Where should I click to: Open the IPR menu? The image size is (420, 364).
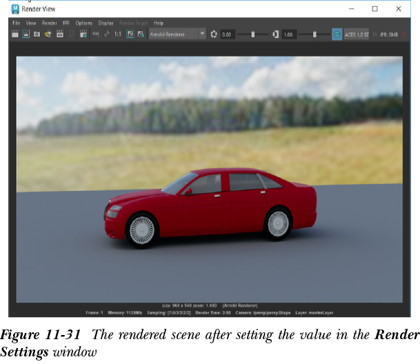[x=66, y=23]
